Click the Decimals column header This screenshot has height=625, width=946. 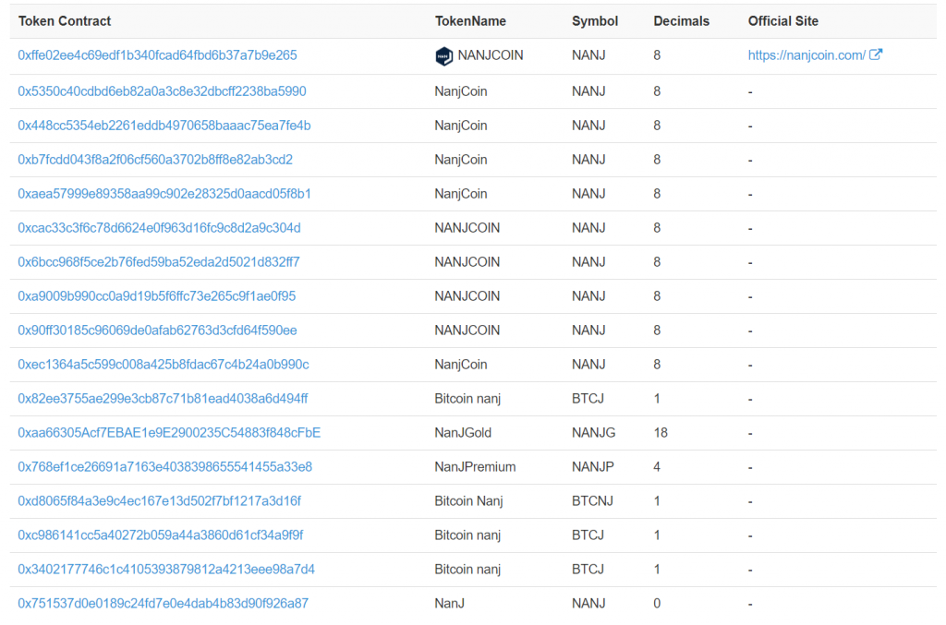[681, 21]
